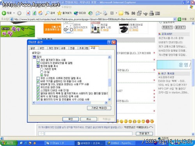Expand the Mail button dropdown arrow
This screenshot has height=146, width=195.
tap(101, 13)
